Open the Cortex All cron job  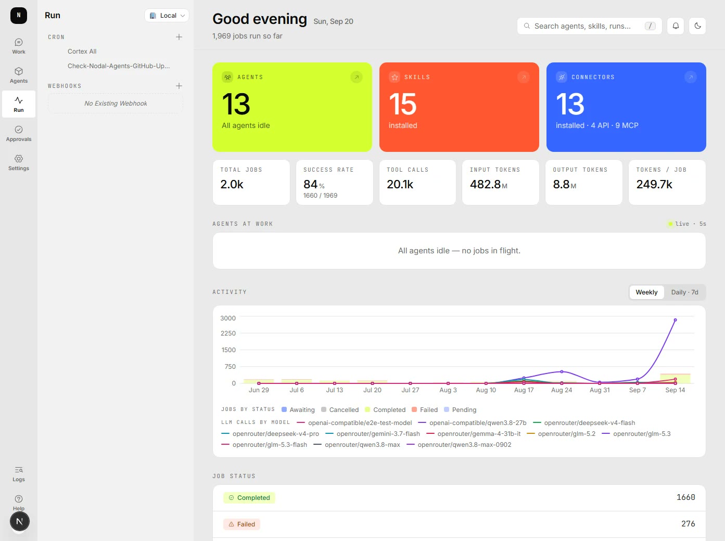point(82,51)
